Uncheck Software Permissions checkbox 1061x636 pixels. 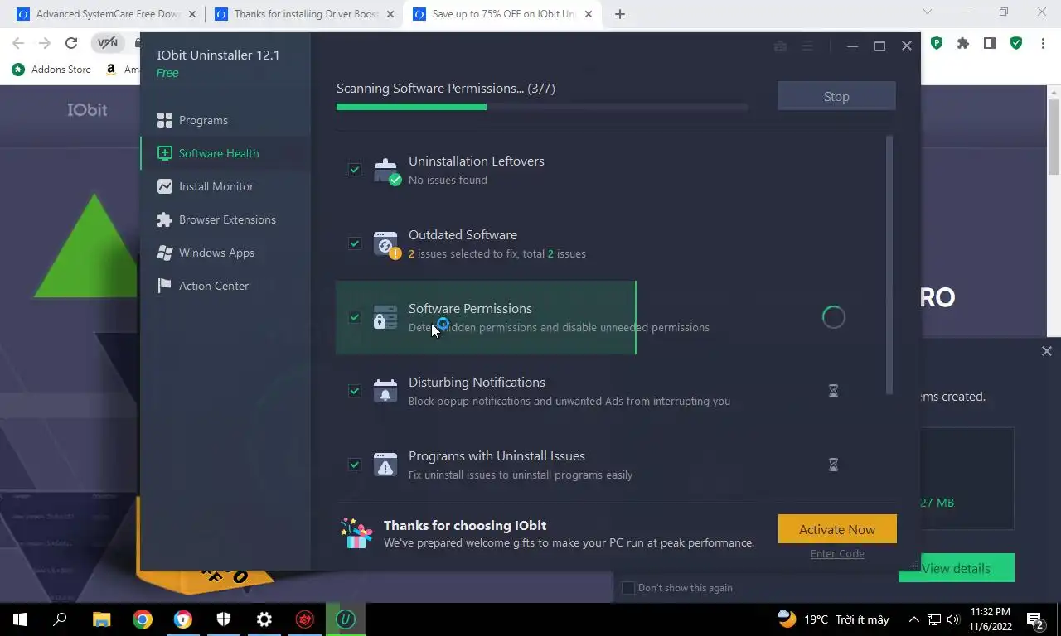coord(355,317)
